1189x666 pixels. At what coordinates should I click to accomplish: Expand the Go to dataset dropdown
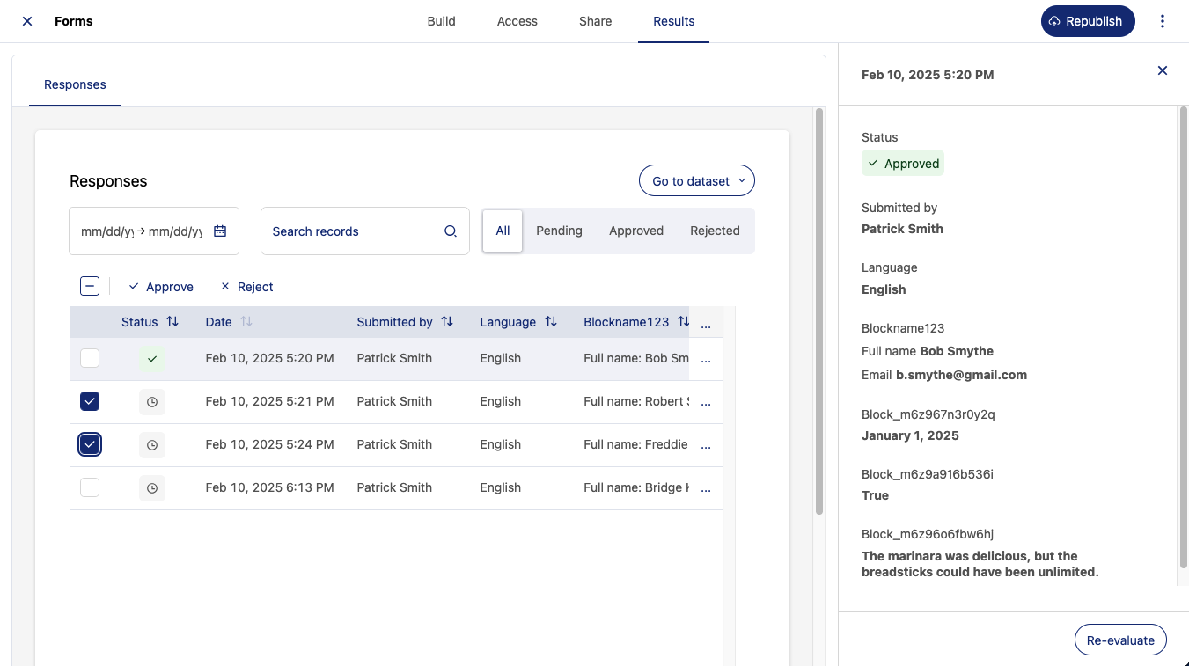click(x=696, y=181)
